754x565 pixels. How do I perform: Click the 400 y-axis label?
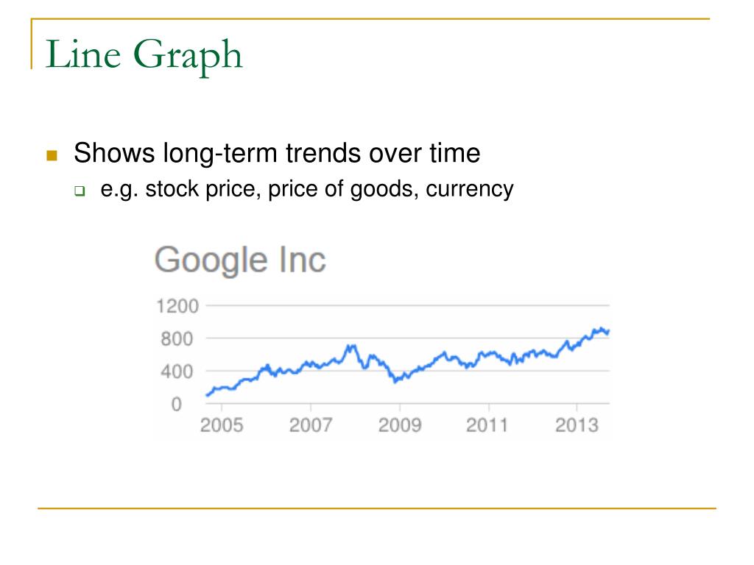pos(177,372)
